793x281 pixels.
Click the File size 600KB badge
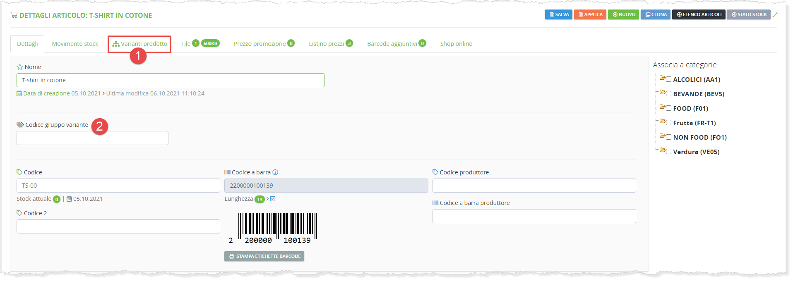[x=210, y=43]
